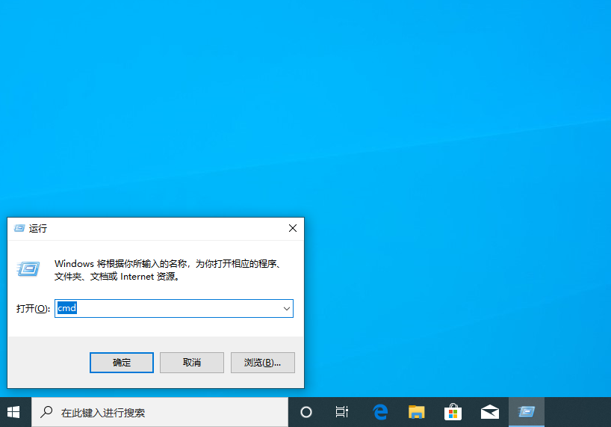Viewport: 611px width, 427px height.
Task: Select the Run dialog taskbar button
Action: click(x=527, y=412)
